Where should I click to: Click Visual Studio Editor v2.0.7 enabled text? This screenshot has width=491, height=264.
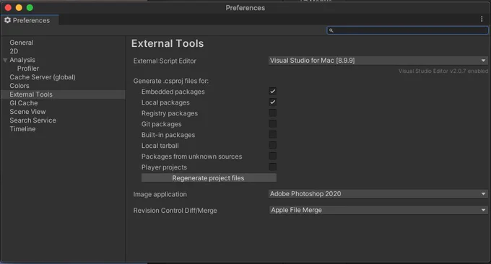click(x=443, y=71)
